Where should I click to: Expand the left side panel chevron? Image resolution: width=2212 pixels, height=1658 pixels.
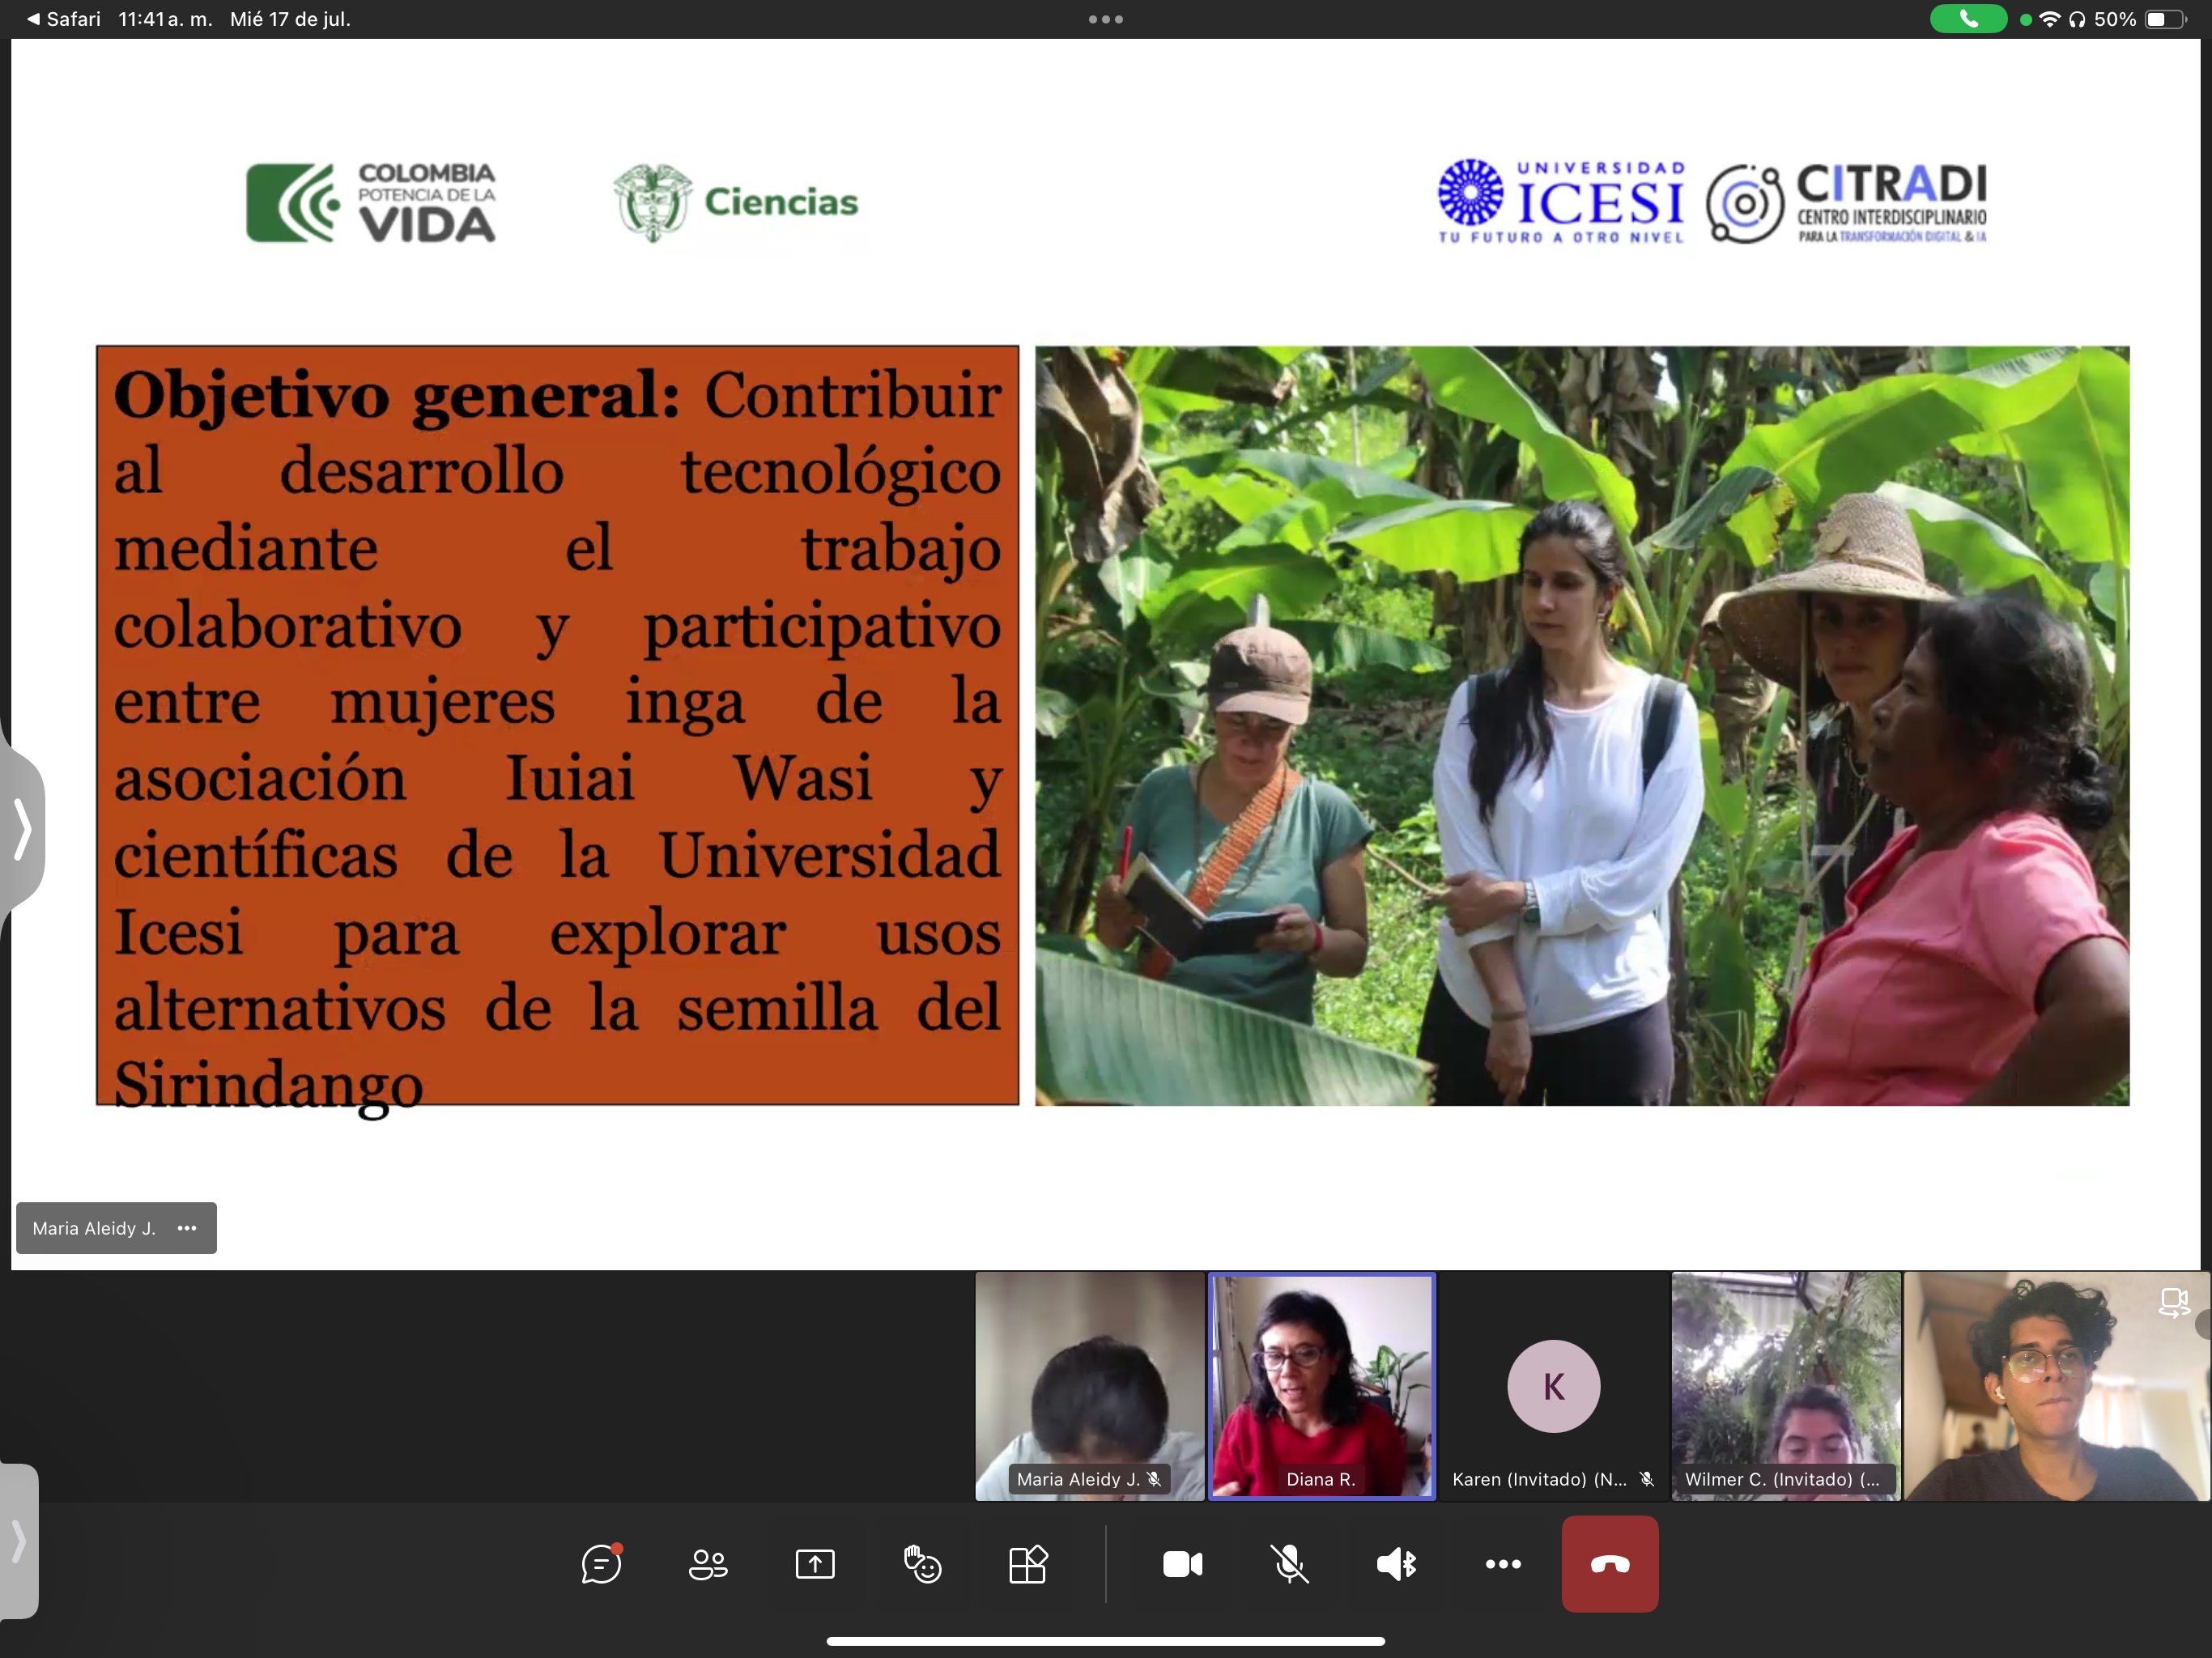[x=22, y=828]
